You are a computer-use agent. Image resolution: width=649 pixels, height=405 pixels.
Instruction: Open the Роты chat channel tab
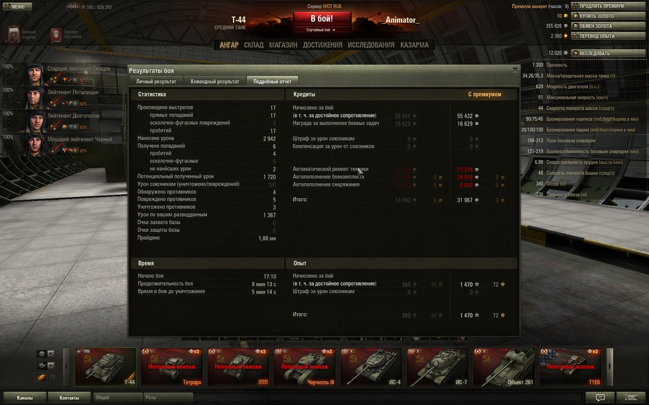(168, 398)
